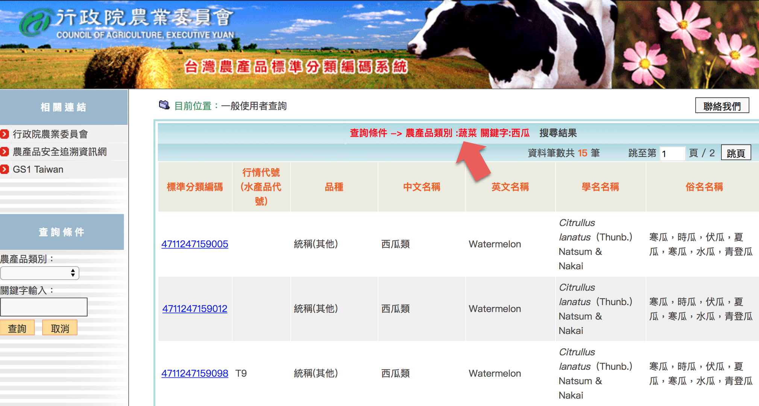The height and width of the screenshot is (406, 759).
Task: Click the 標準分類編碼 column header
Action: [x=195, y=187]
